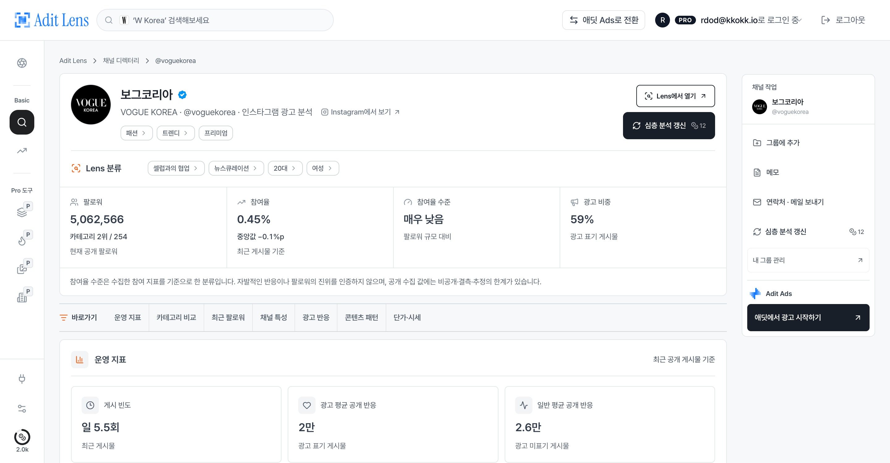Screen dimensions: 890x463
Task: Open the trending chart sidebar icon
Action: (22, 151)
